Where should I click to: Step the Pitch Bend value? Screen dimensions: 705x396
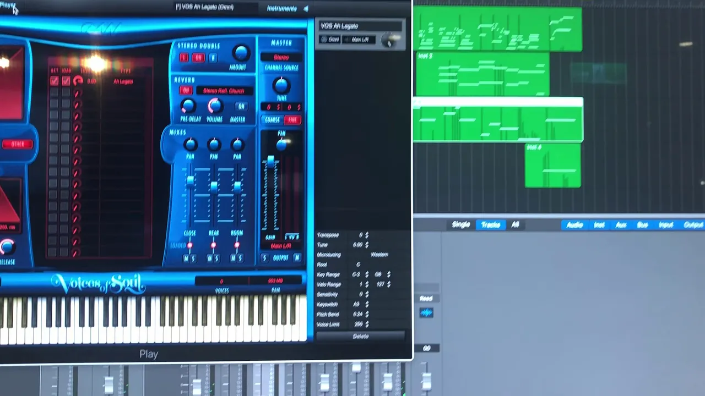[367, 314]
